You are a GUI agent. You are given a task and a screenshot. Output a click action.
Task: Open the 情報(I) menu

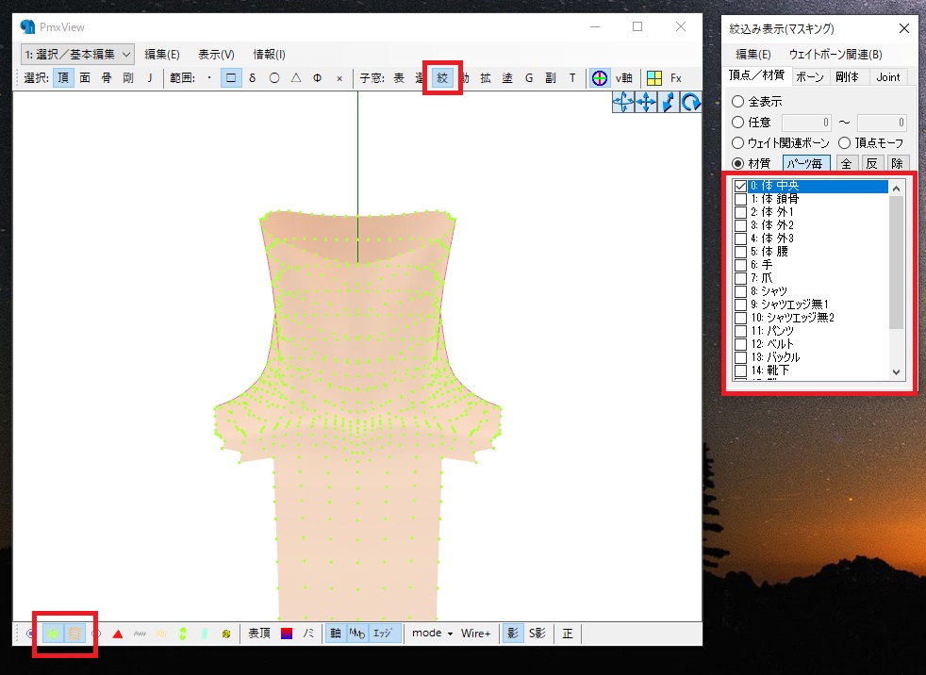270,55
